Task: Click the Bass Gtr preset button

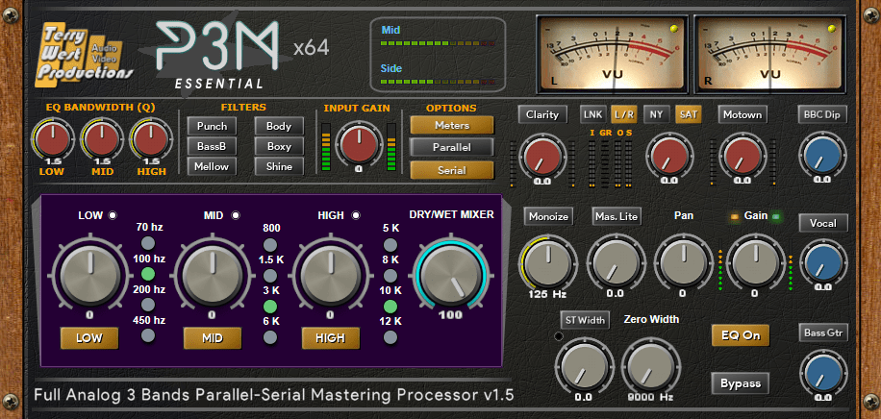Action: click(822, 333)
